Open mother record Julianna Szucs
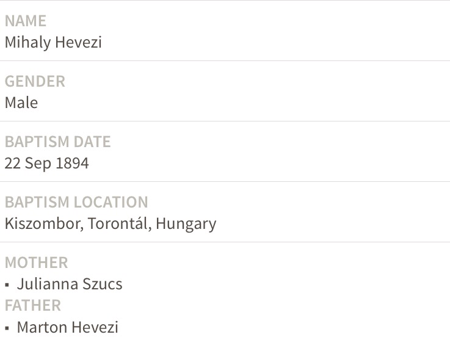Viewport: 450px width, 340px height. [70, 284]
